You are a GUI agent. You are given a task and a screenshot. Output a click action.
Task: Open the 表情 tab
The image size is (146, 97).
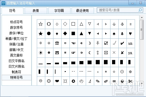click(x=36, y=11)
